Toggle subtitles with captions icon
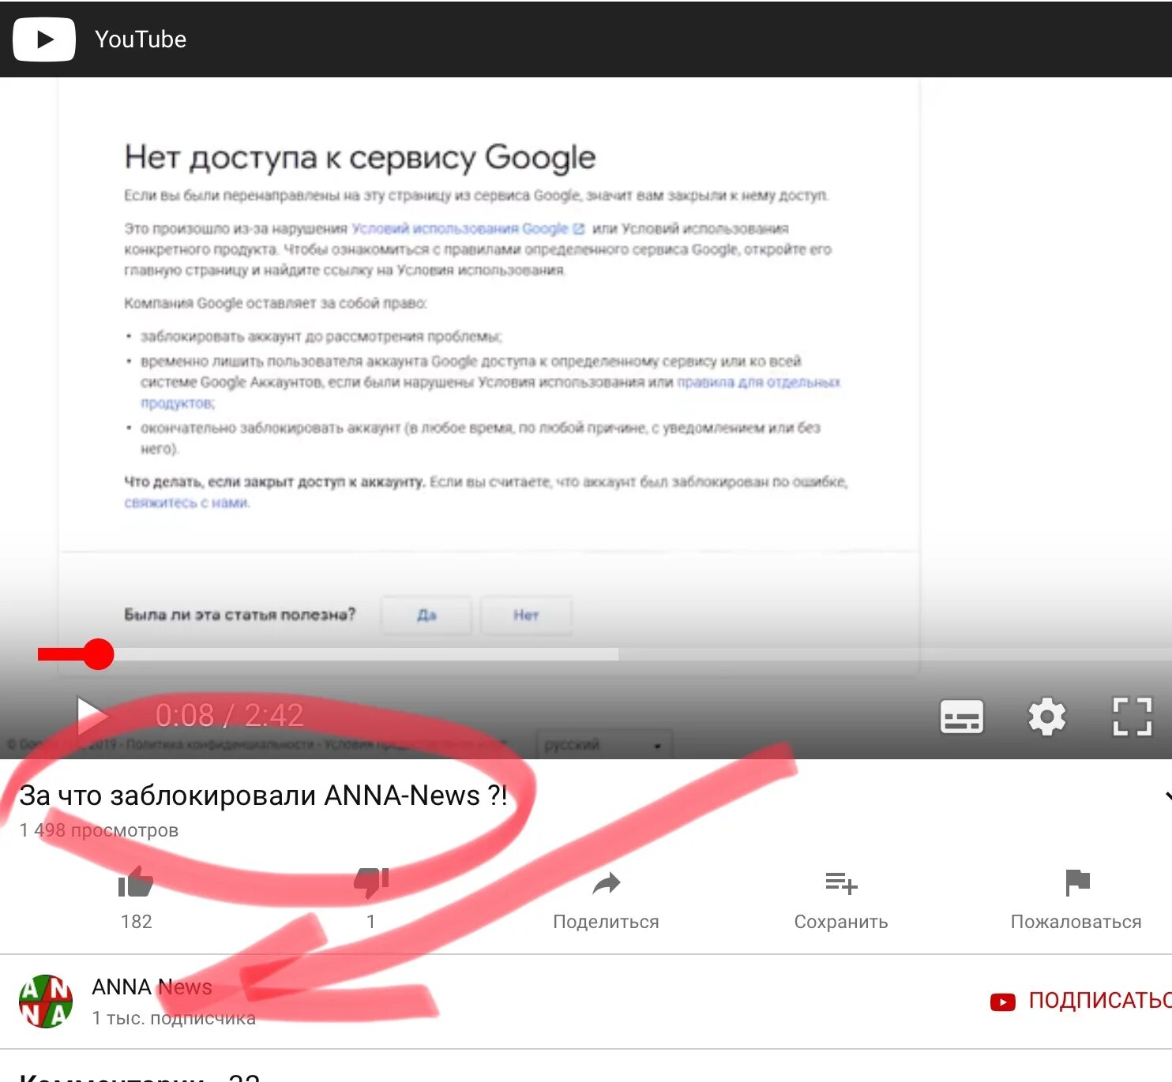 click(961, 717)
